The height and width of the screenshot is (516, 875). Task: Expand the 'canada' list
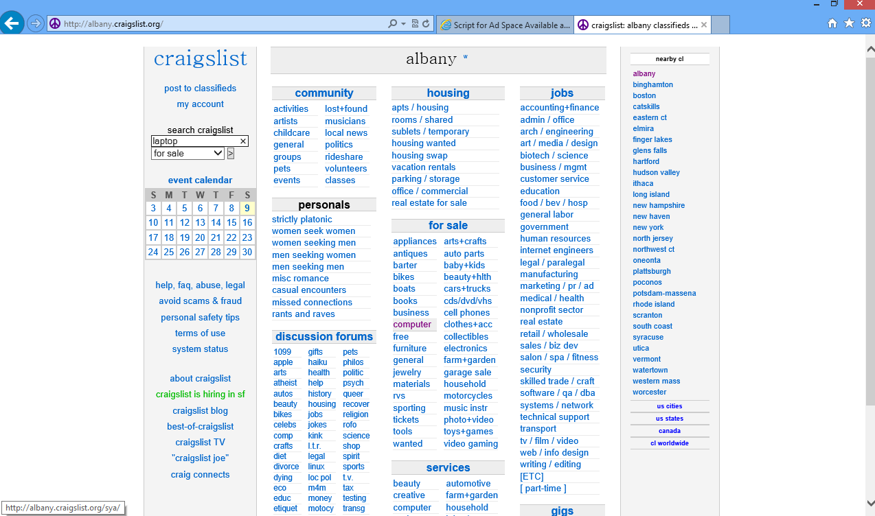[670, 431]
